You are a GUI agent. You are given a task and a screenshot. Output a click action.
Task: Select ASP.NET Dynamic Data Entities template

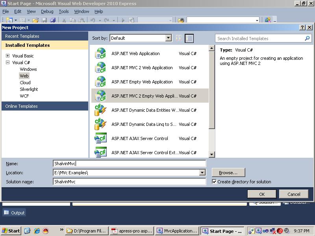pyautogui.click(x=150, y=110)
